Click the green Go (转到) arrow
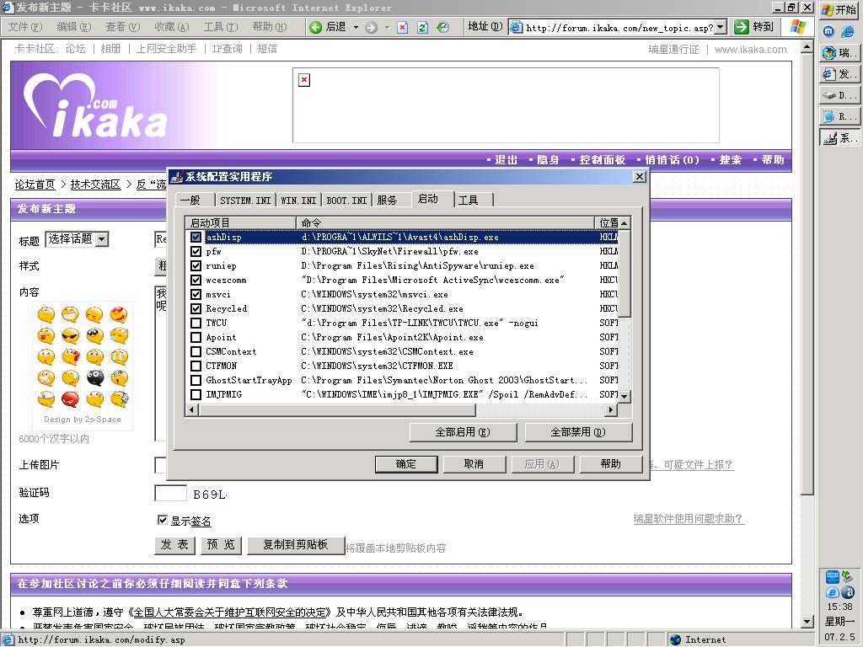This screenshot has height=647, width=863. click(x=742, y=26)
